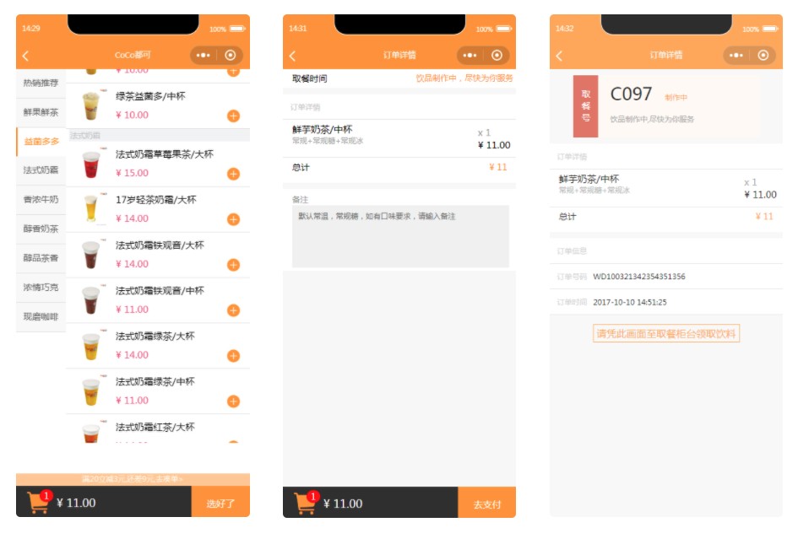Tap the 饮品制作中，尽快为你服务 status text
798x544 pixels.
464,78
